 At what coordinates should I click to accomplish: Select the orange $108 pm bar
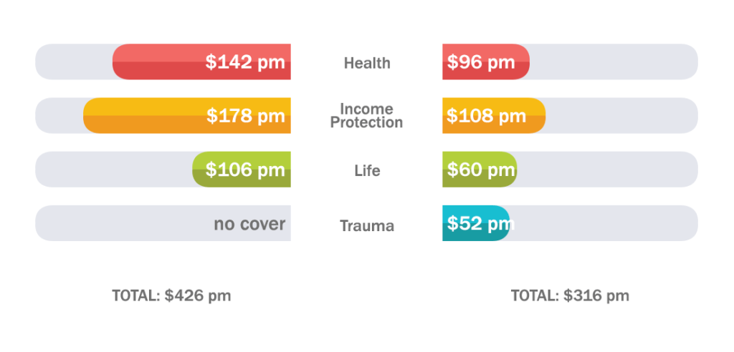click(493, 116)
